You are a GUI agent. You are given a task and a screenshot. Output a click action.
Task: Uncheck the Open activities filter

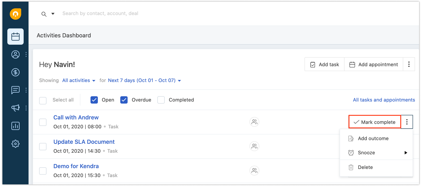point(94,100)
